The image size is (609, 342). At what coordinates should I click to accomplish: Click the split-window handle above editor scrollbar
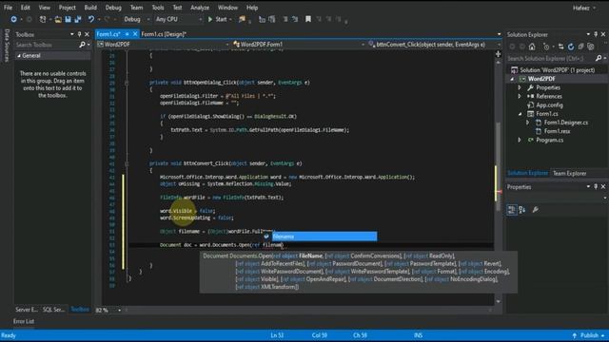(499, 54)
